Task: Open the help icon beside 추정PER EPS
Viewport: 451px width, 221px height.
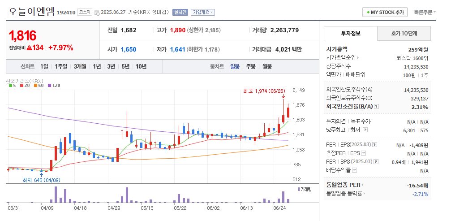Action: coord(364,153)
